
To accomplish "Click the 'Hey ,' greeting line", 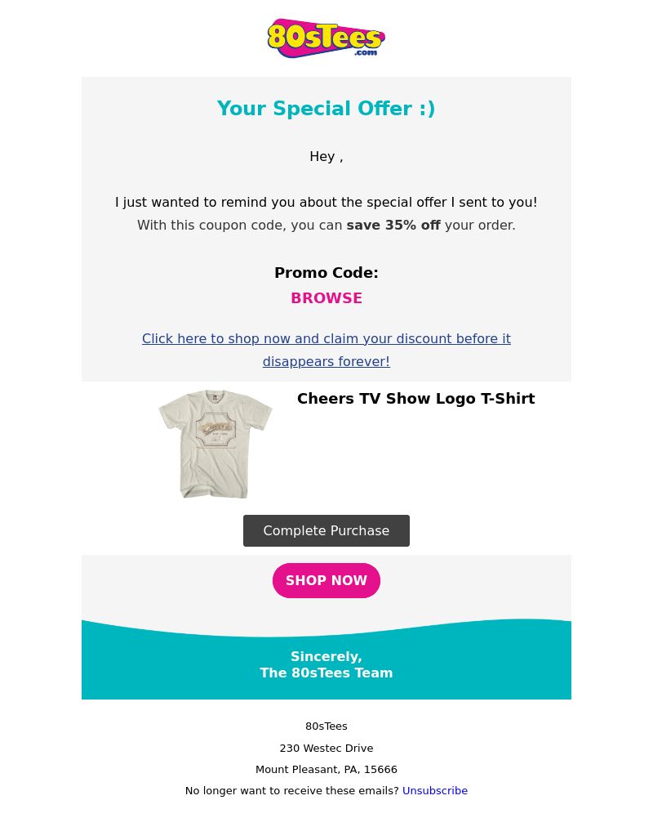I will (326, 157).
